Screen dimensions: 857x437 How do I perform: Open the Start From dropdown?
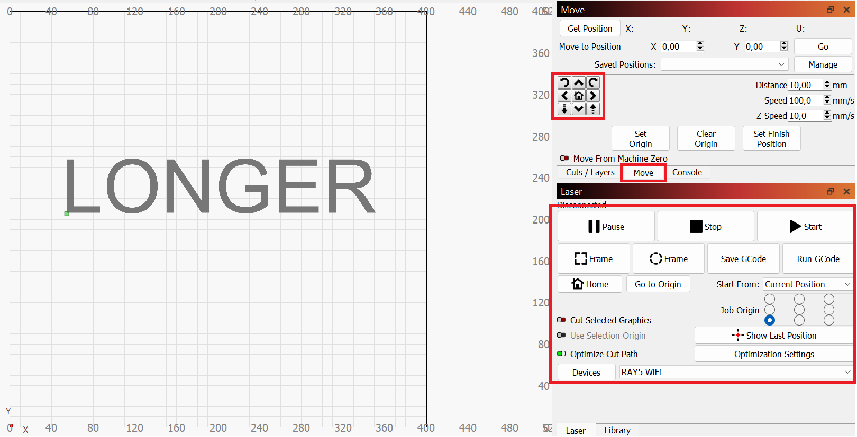pyautogui.click(x=807, y=284)
